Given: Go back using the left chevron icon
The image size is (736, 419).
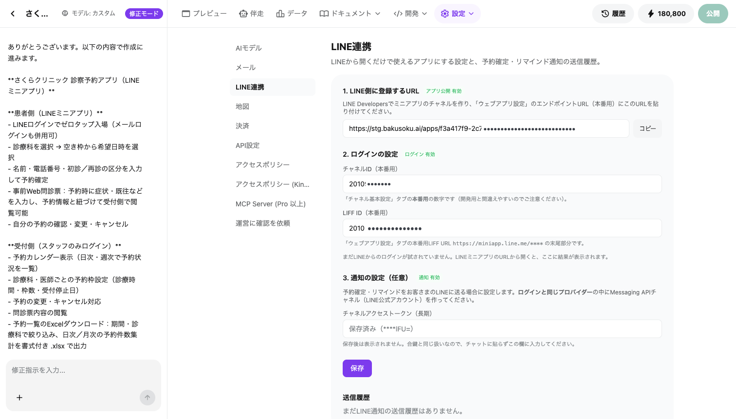Looking at the screenshot, I should (13, 14).
